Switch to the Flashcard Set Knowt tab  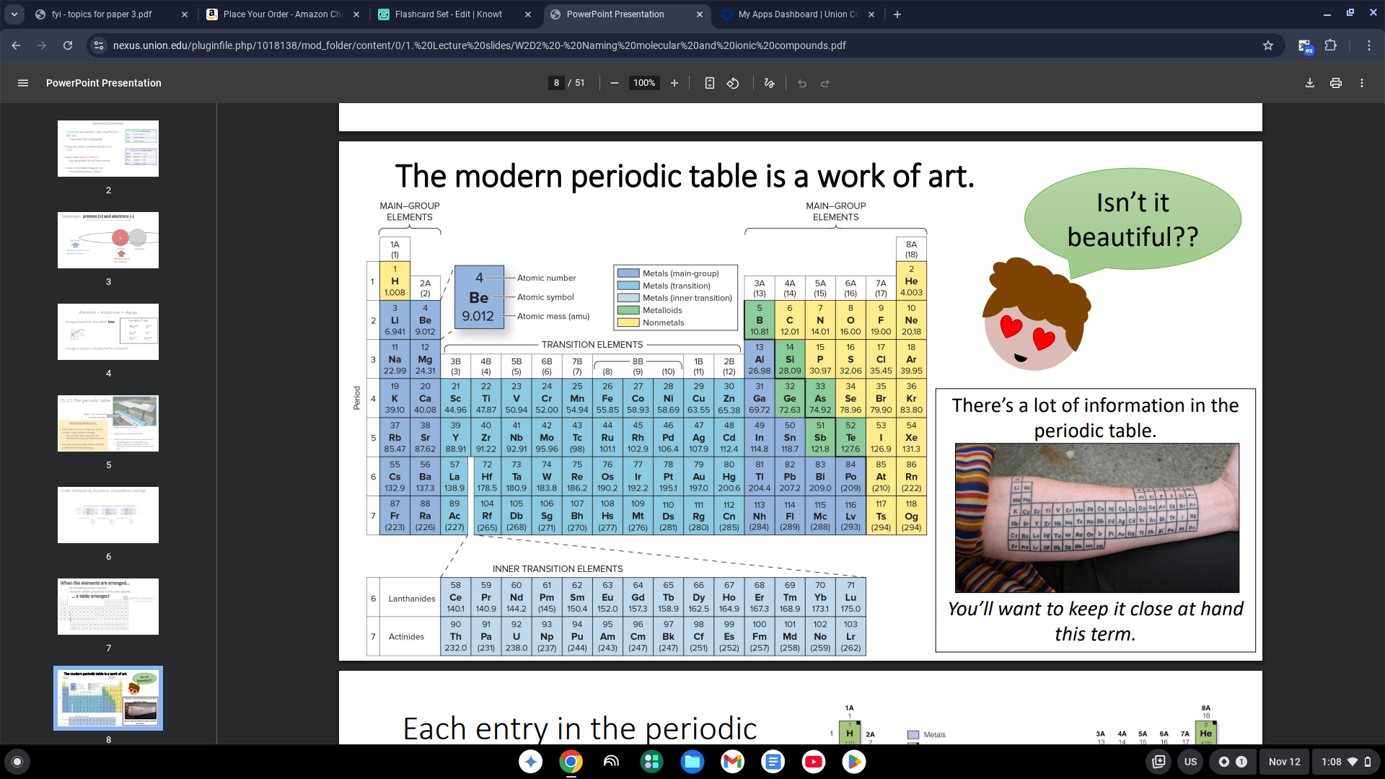tap(448, 14)
